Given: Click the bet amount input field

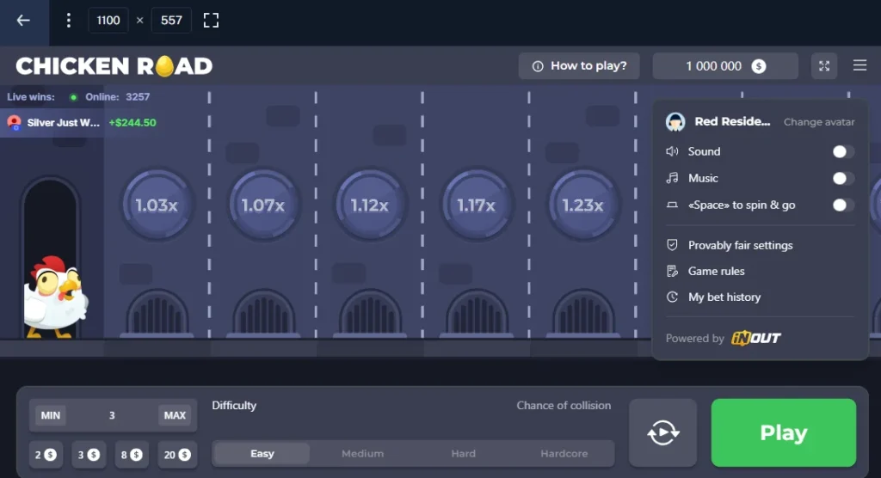Looking at the screenshot, I should pyautogui.click(x=112, y=415).
